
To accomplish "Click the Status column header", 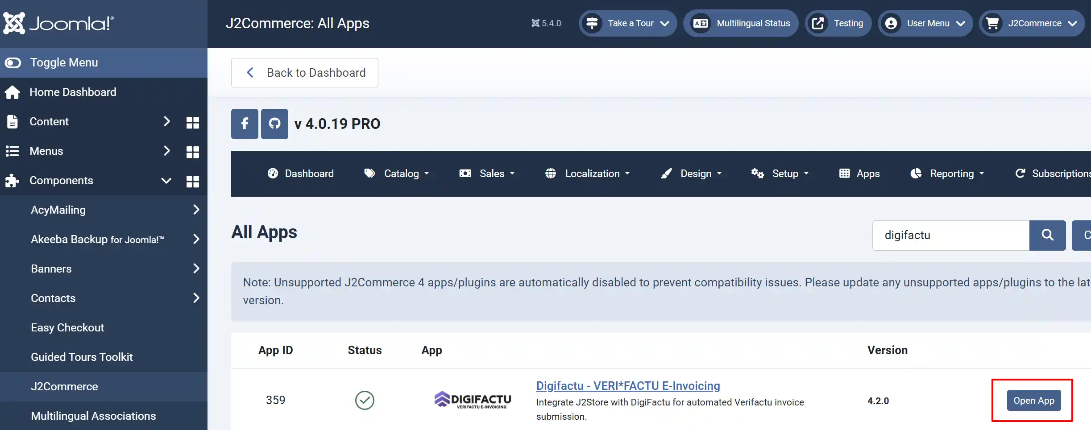I will point(365,350).
